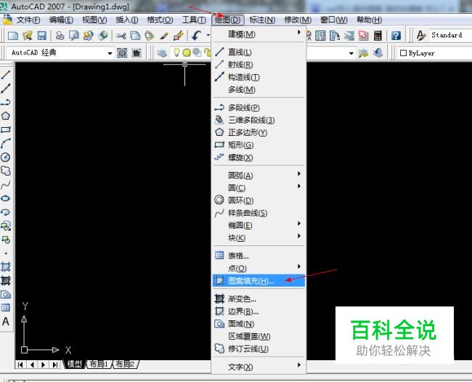Select the Polyline tool in left toolbar
This screenshot has width=472, height=382.
coord(6,102)
